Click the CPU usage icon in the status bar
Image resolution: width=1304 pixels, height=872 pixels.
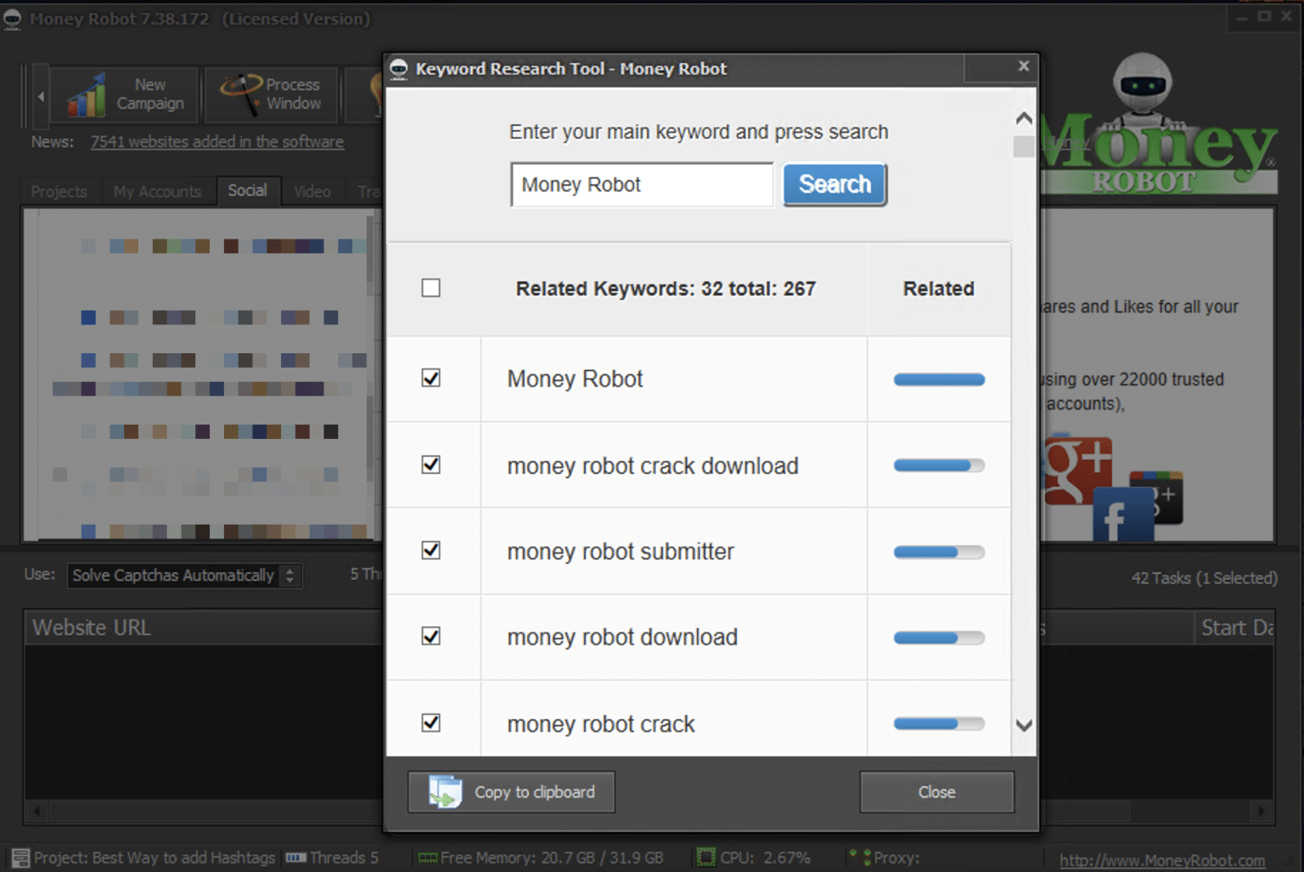(x=705, y=858)
